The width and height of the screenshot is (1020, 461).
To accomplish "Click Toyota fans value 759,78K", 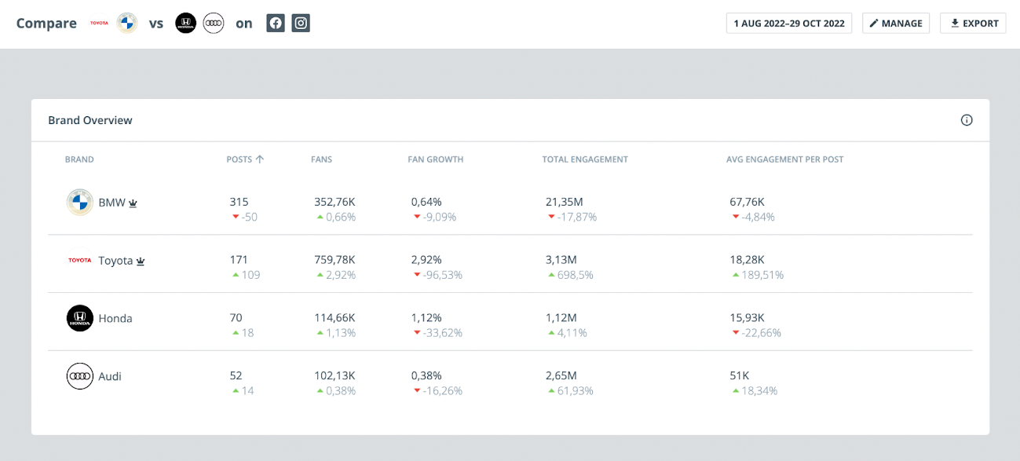I will [x=335, y=259].
